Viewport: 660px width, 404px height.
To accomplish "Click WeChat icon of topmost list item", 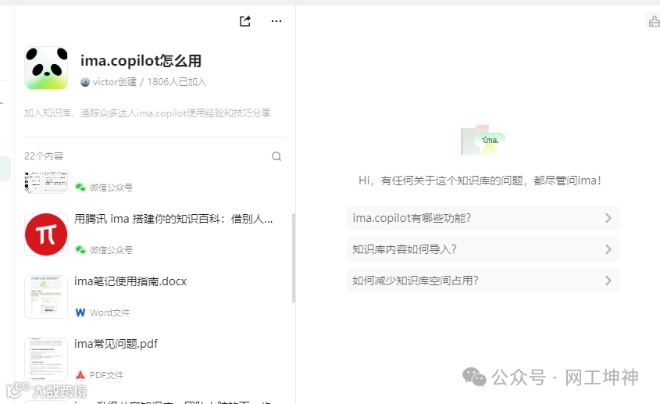I will tap(80, 187).
